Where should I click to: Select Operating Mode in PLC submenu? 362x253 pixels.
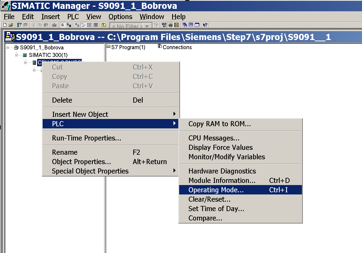pos(241,190)
